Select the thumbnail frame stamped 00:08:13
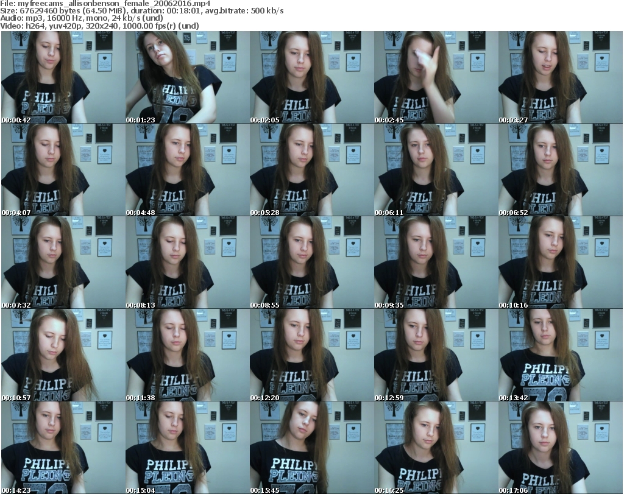The height and width of the screenshot is (494, 624). (188, 263)
